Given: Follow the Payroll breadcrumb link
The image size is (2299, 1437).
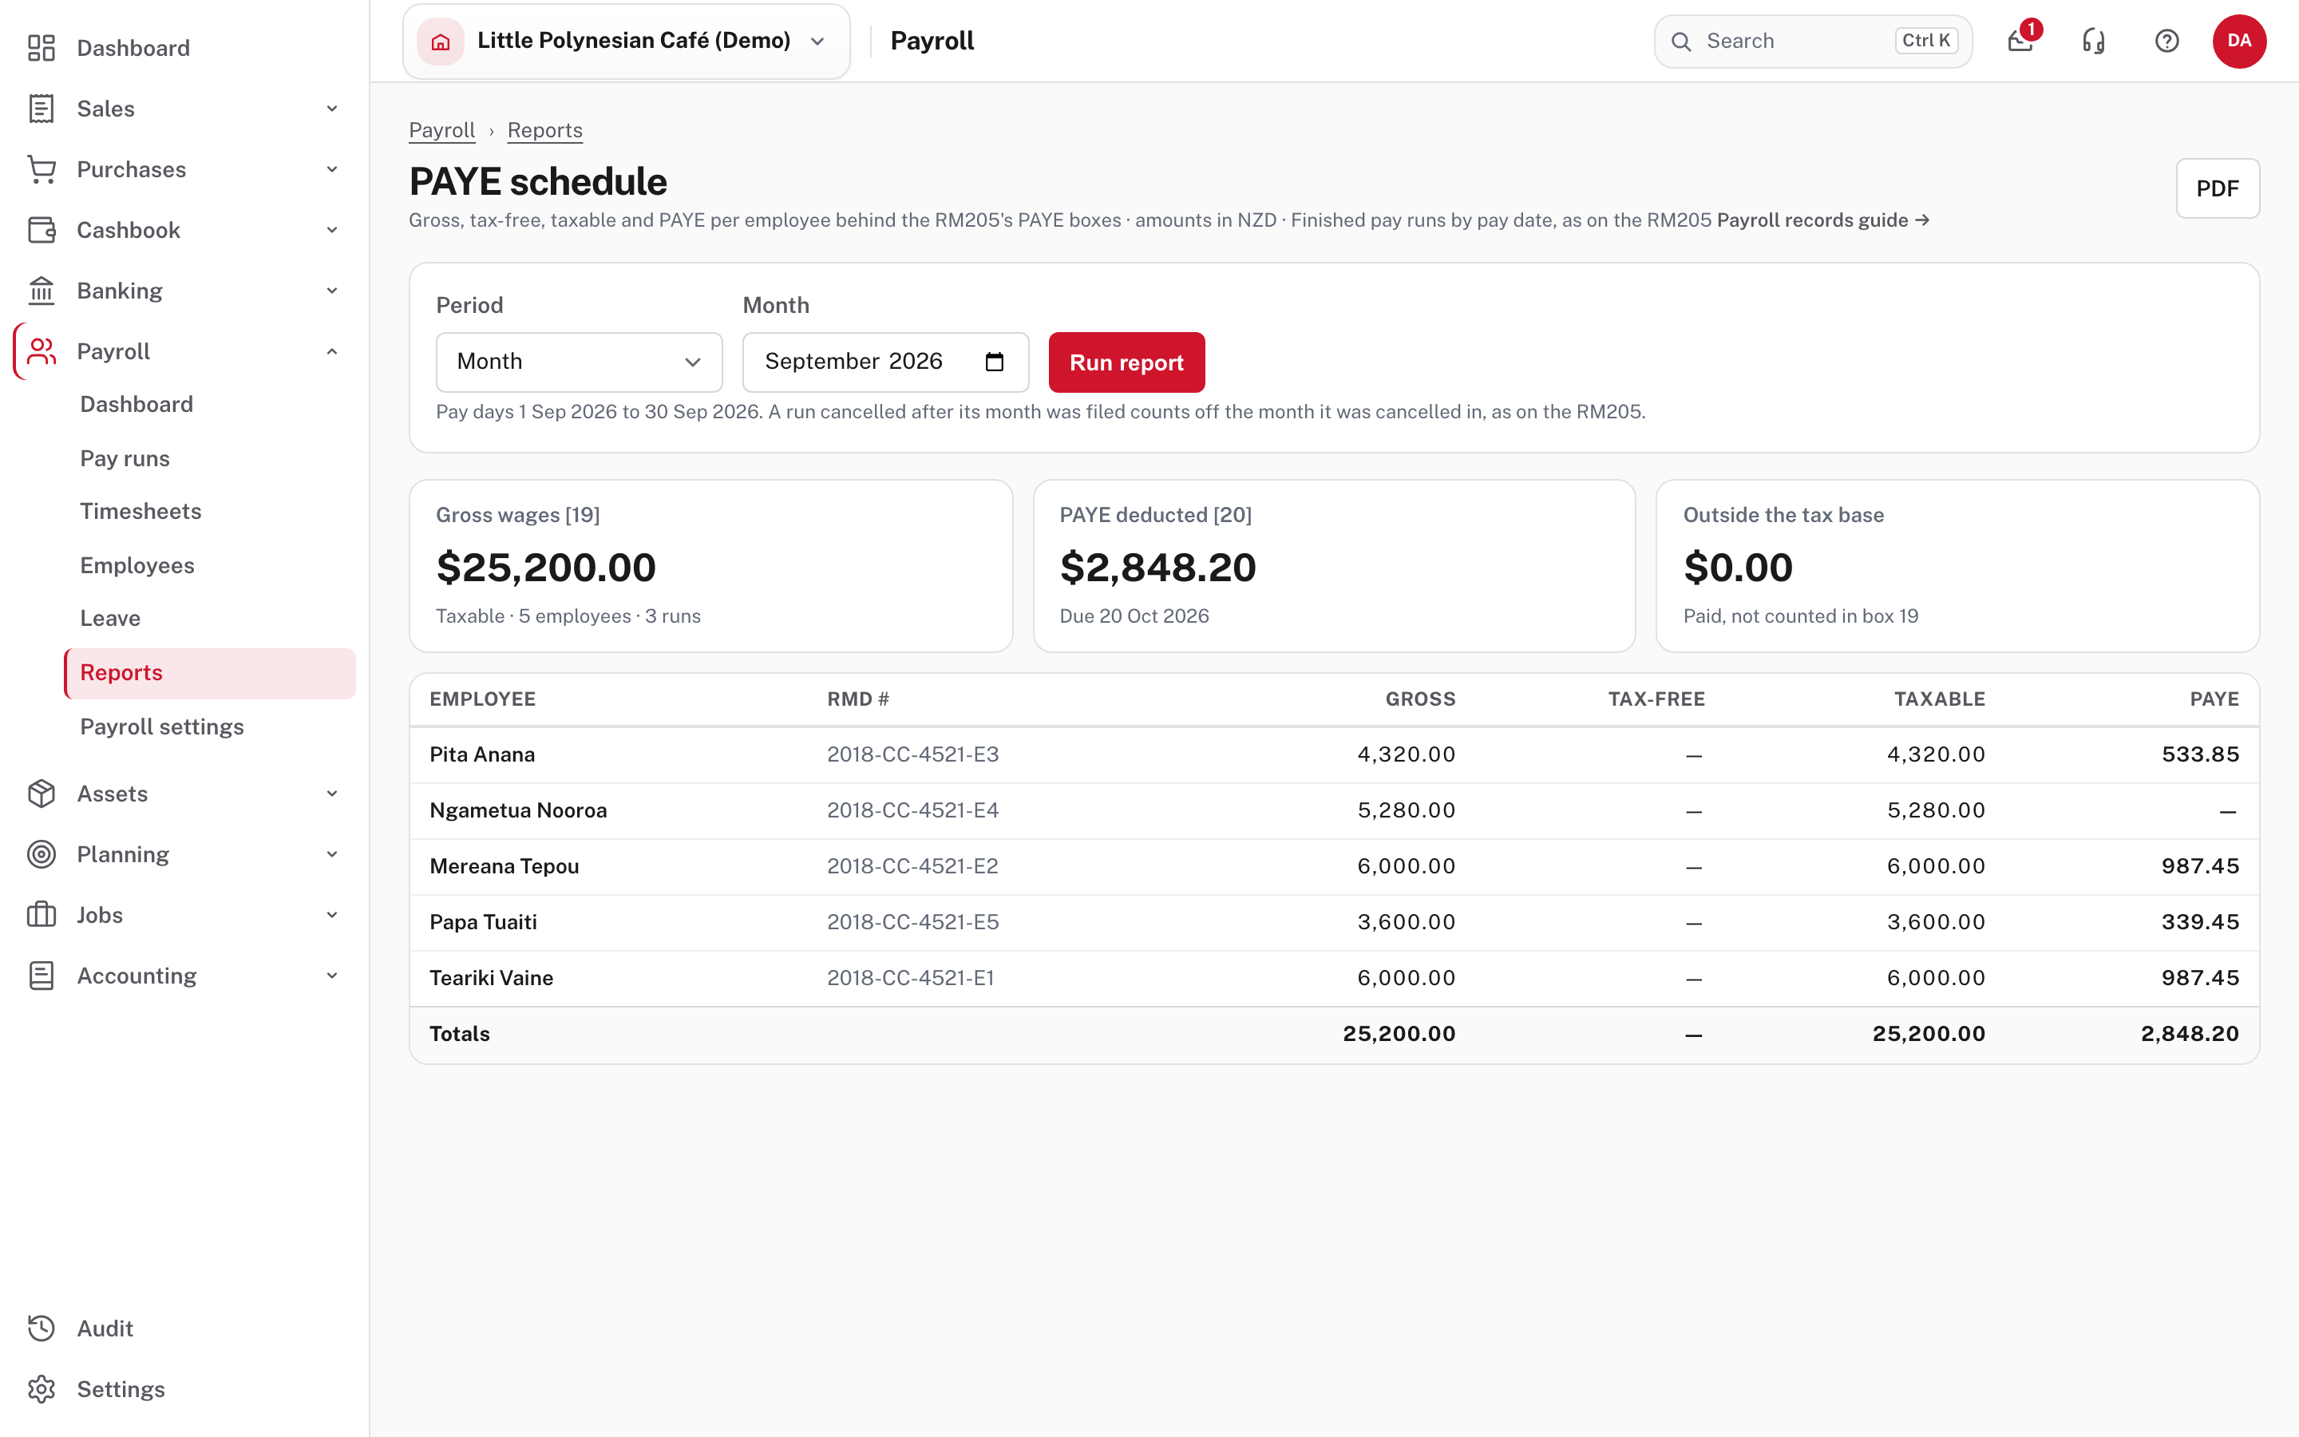Looking at the screenshot, I should pyautogui.click(x=441, y=130).
